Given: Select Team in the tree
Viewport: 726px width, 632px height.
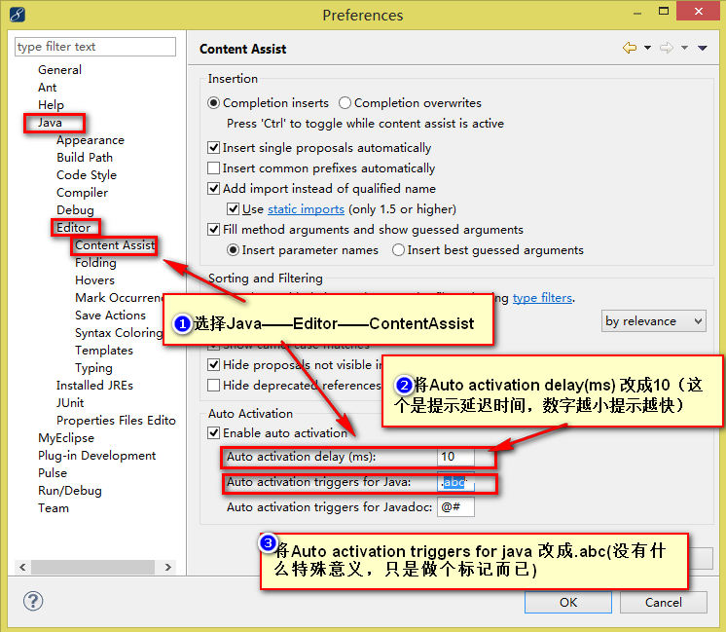Looking at the screenshot, I should pyautogui.click(x=54, y=508).
